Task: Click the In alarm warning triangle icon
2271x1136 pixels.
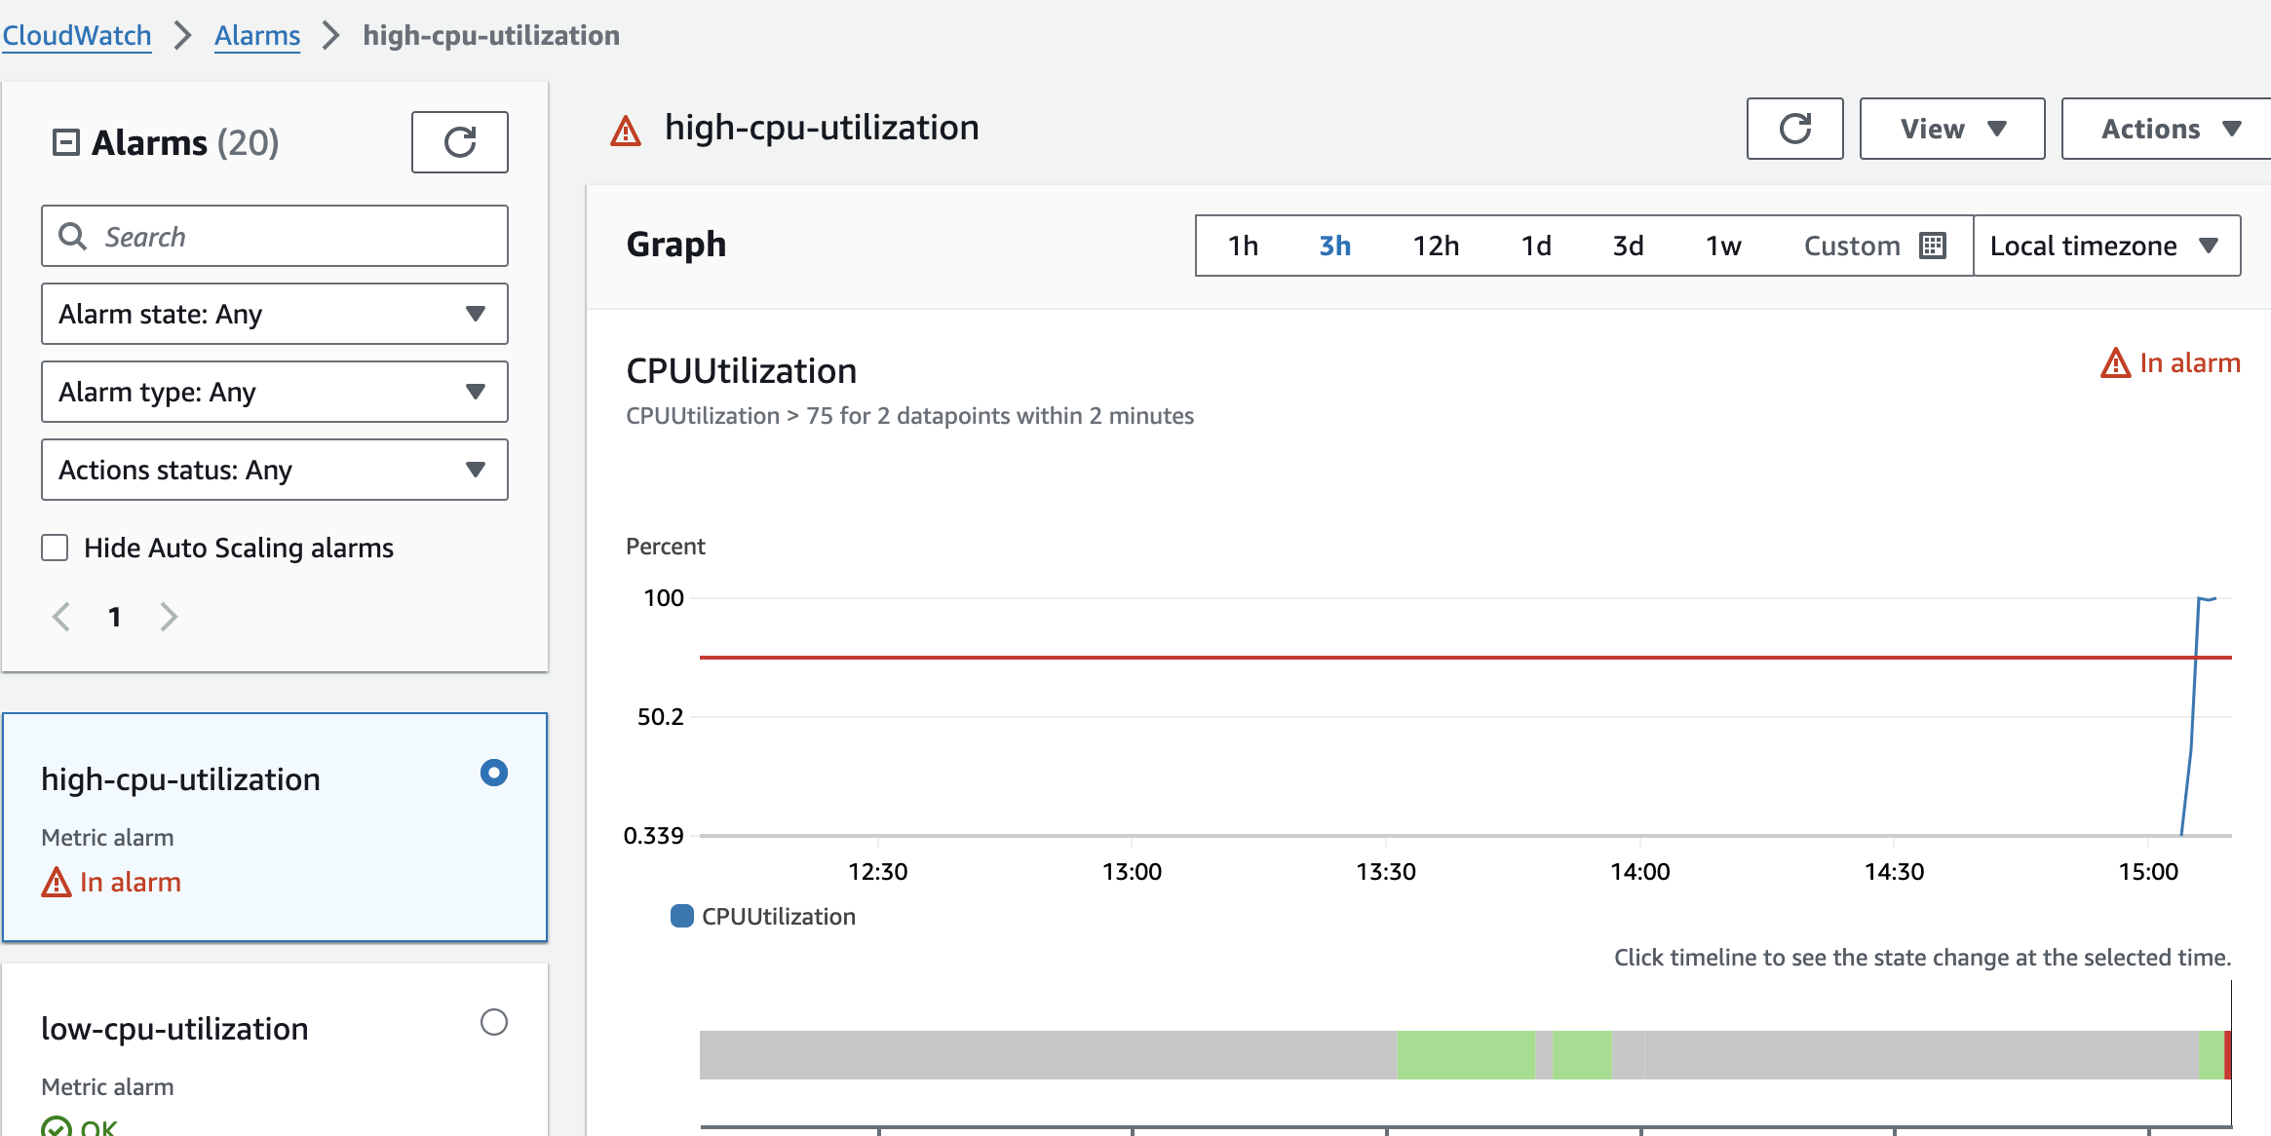Action: tap(2114, 363)
